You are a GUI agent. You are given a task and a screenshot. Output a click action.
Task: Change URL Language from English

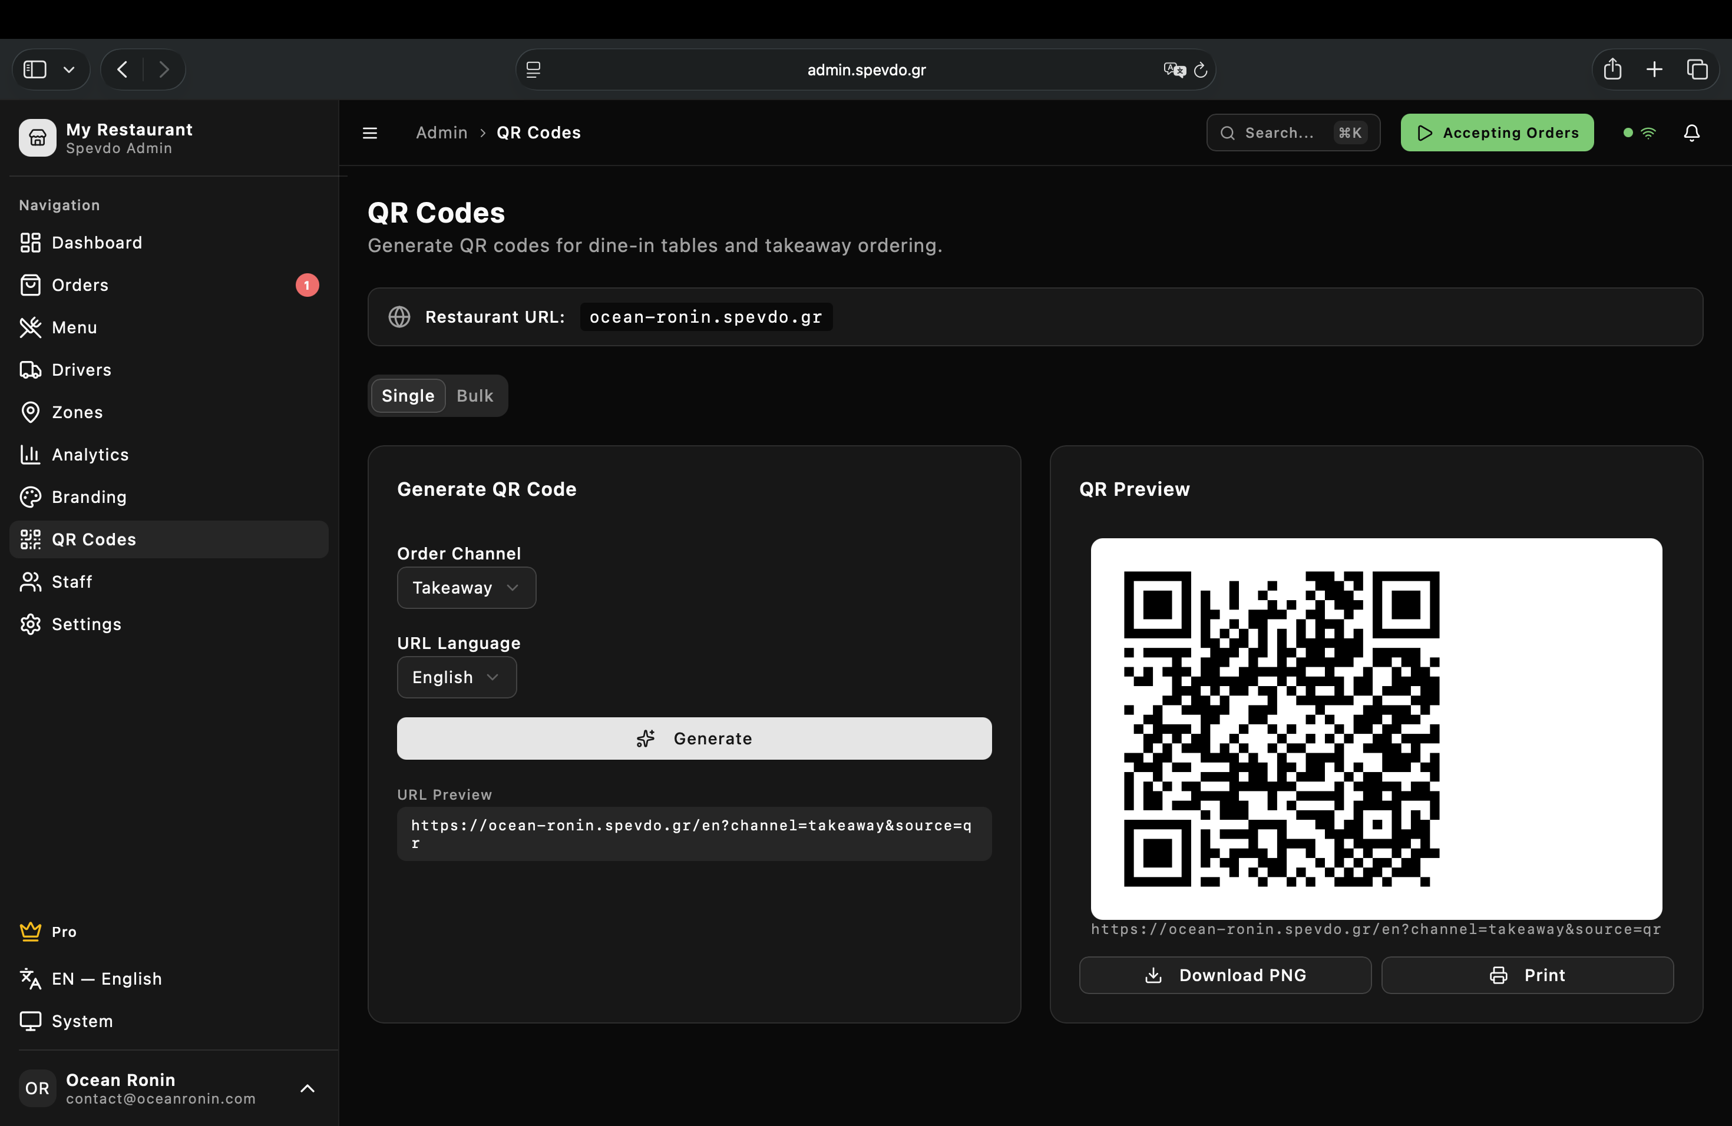(x=457, y=677)
